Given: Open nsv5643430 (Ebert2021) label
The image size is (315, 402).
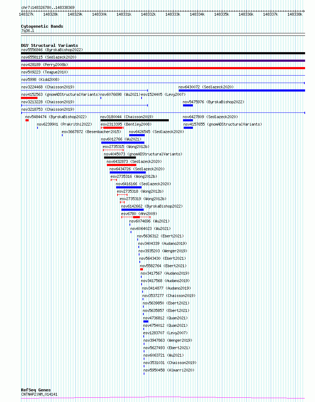Looking at the screenshot, I should 162,258.
